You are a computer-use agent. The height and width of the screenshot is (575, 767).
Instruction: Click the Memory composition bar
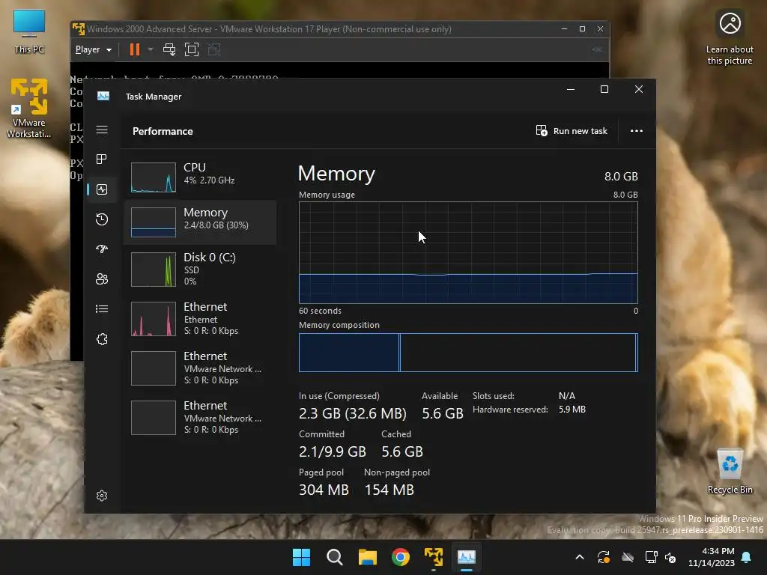point(468,353)
